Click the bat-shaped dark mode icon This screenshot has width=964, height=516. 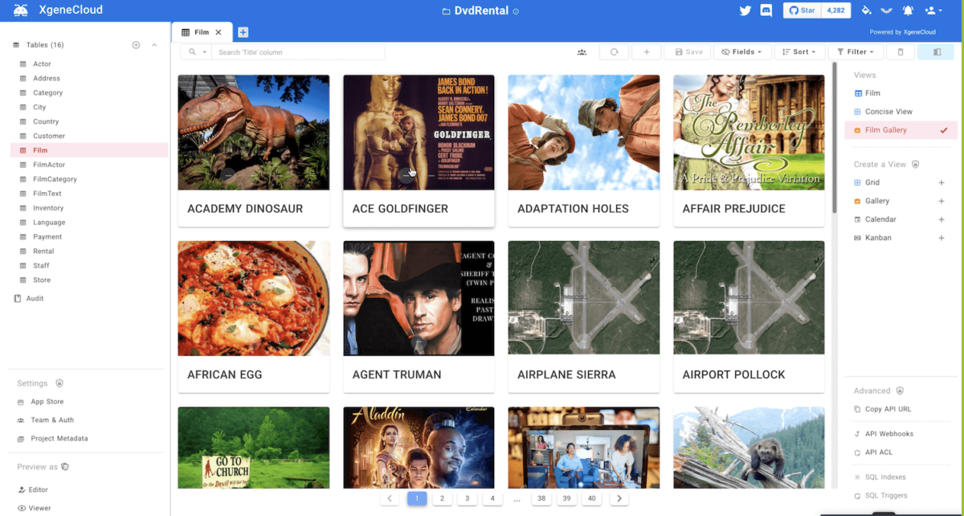[887, 10]
